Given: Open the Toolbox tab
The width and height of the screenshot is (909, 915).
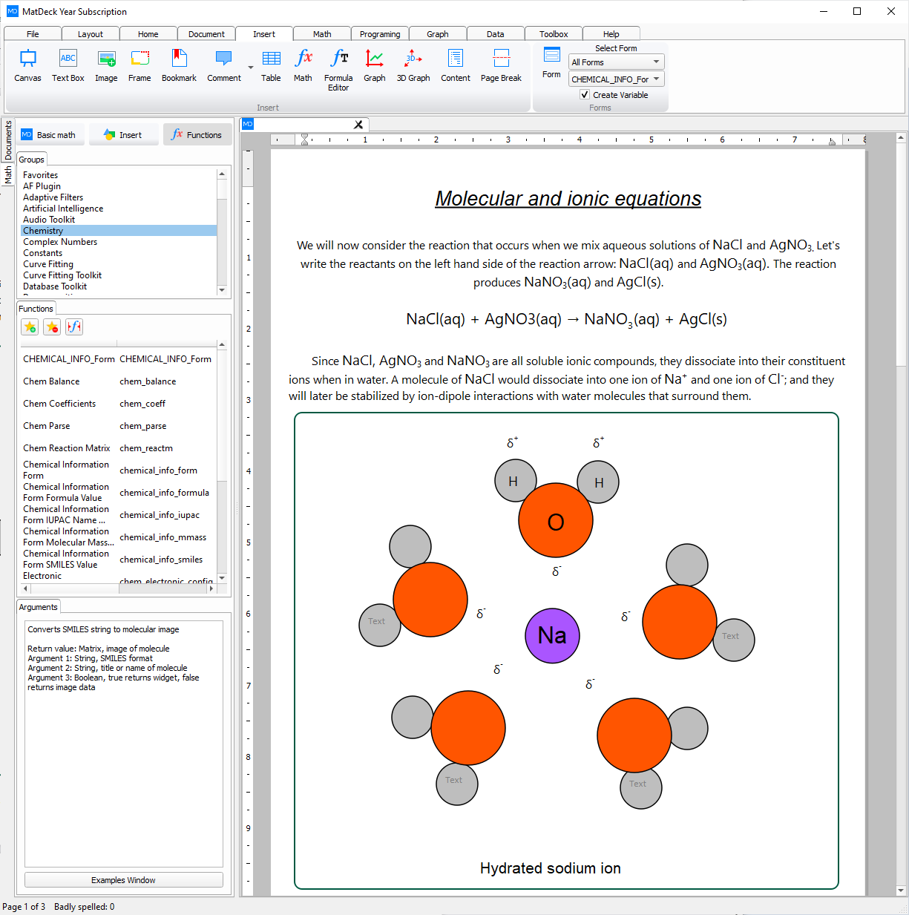Looking at the screenshot, I should [554, 34].
